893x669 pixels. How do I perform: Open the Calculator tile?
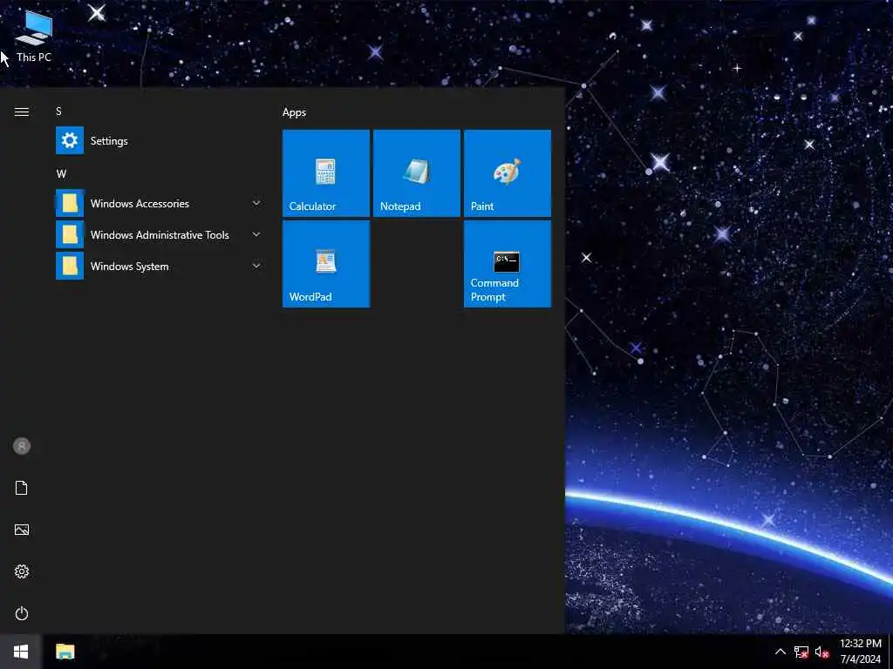click(x=326, y=173)
